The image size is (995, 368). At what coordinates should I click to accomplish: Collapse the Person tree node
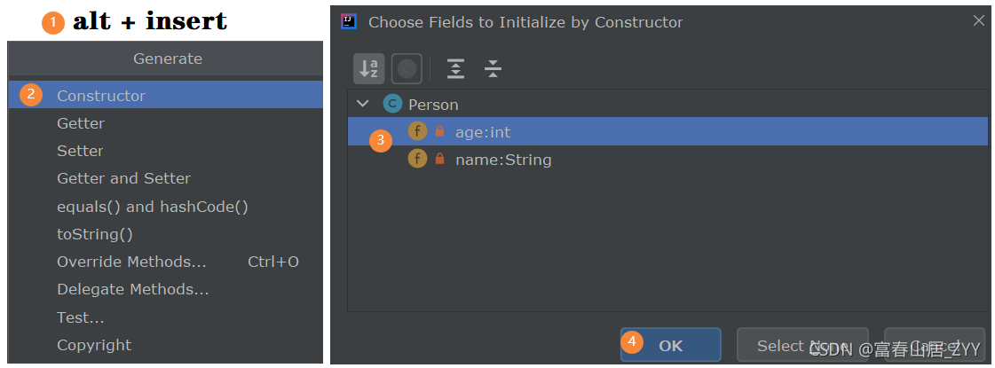point(362,104)
